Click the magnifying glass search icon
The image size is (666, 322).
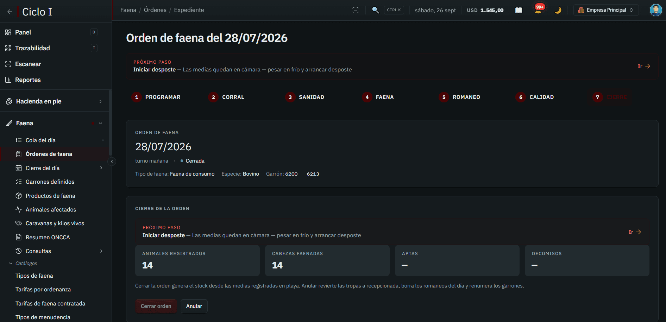click(376, 10)
